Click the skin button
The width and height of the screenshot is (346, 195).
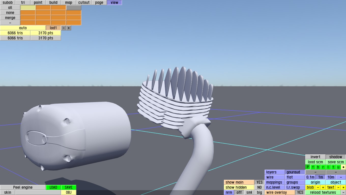8,192
